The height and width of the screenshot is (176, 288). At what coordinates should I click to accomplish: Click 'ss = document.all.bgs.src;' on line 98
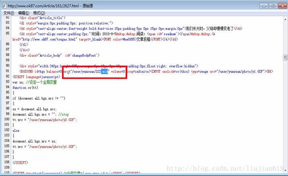tap(34, 109)
